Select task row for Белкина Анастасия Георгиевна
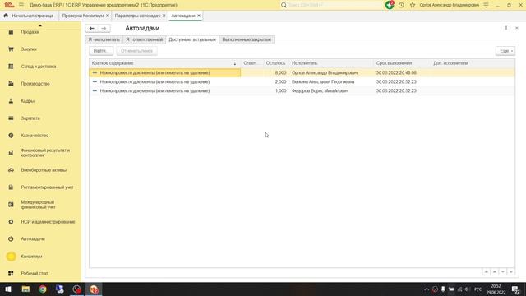Screen dimensions: 526x296 click(302, 82)
